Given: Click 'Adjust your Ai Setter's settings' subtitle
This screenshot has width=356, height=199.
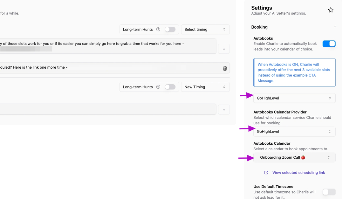Looking at the screenshot, I should [x=278, y=13].
